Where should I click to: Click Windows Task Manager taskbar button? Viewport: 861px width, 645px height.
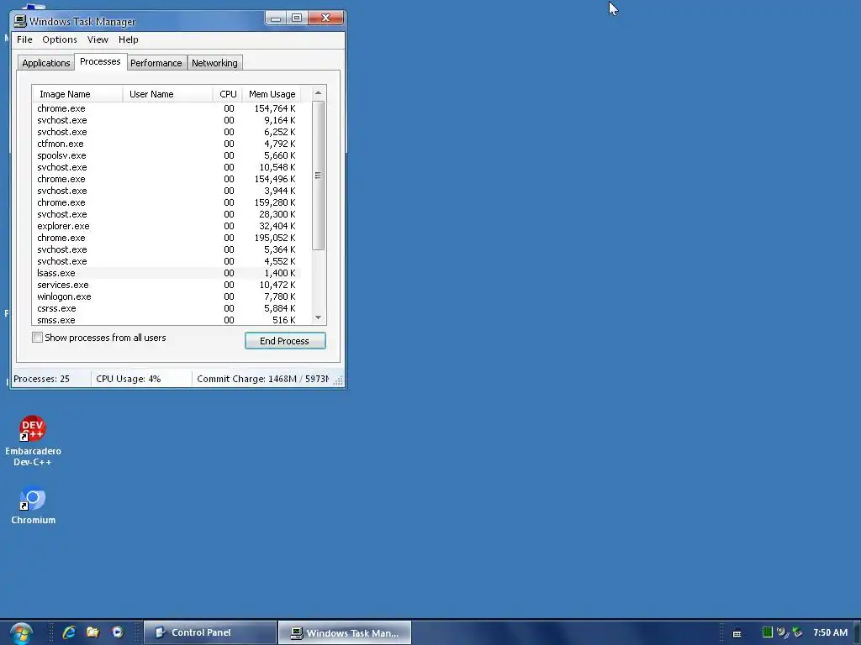[x=344, y=633]
